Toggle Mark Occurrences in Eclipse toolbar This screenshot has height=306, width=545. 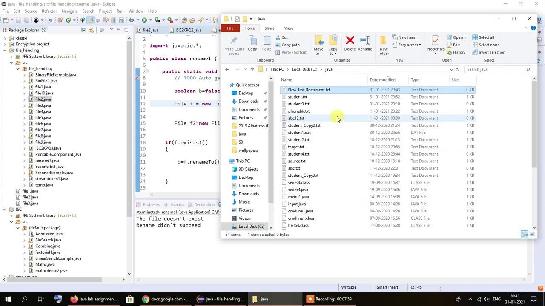coord(90,20)
